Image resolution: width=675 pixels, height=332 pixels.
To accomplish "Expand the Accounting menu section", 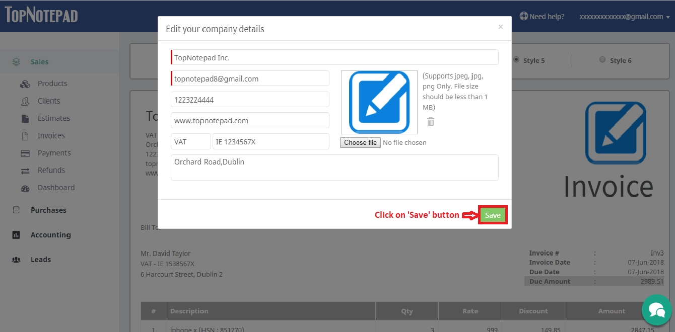I will (50, 235).
